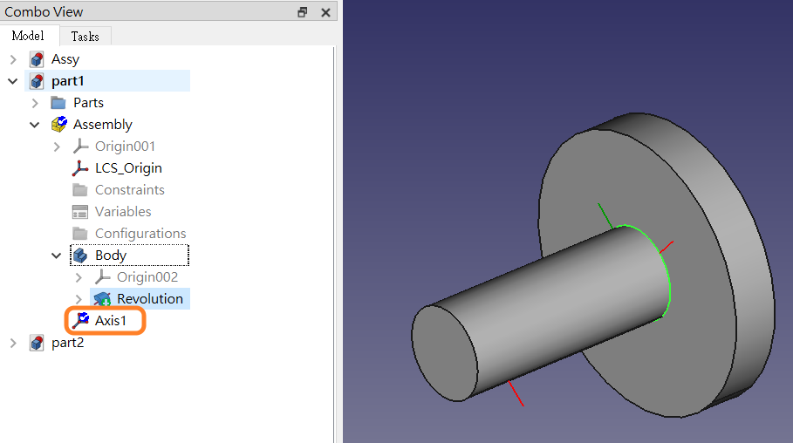Image resolution: width=793 pixels, height=443 pixels.
Task: Collapse the Assembly tree node
Action: point(35,125)
